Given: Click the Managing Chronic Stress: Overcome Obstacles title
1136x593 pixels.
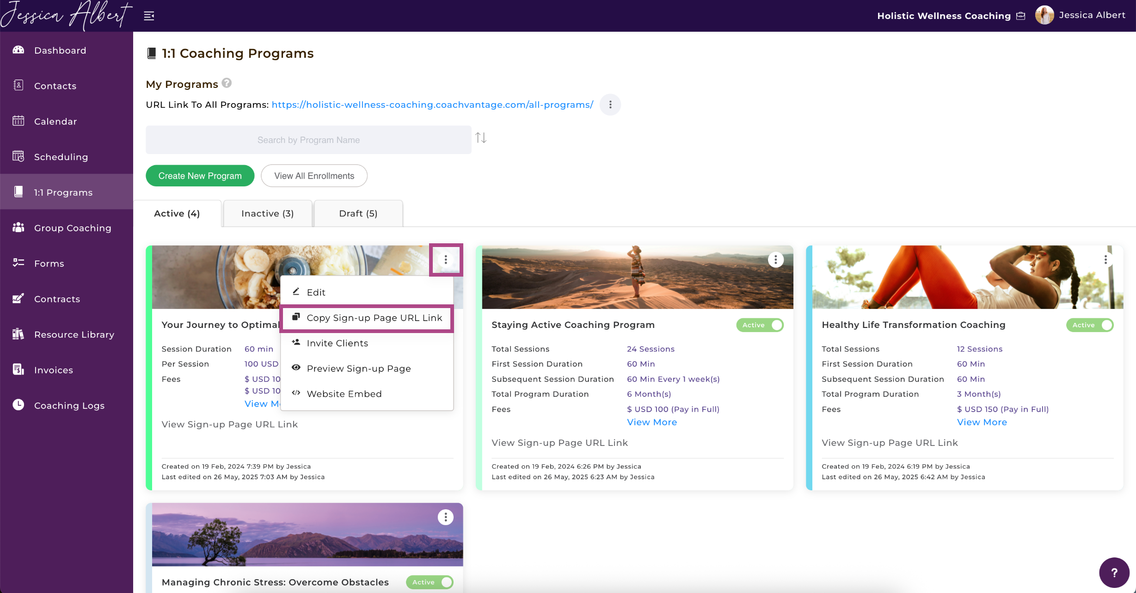Looking at the screenshot, I should pos(275,582).
